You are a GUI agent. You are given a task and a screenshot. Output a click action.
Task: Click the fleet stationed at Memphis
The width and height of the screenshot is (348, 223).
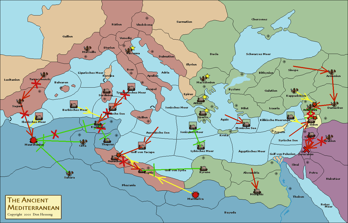[257, 191]
